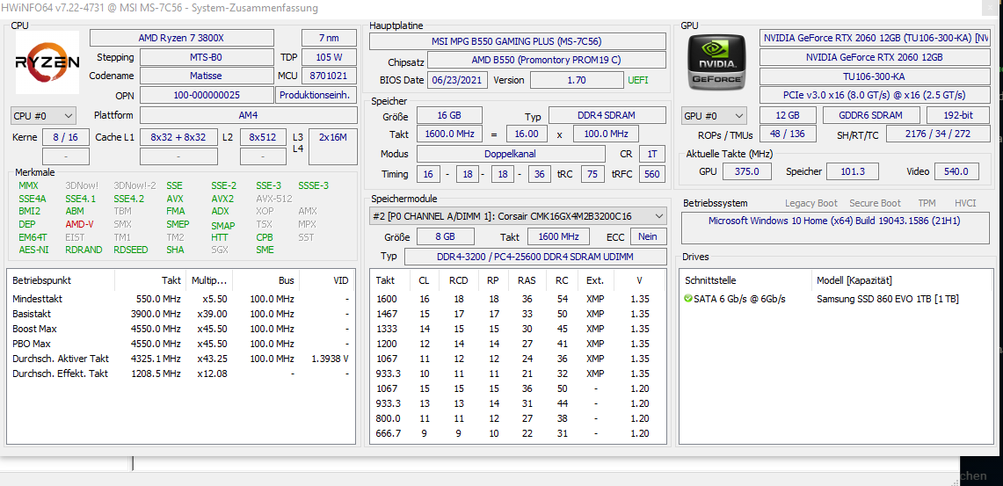Select the Mindesttakt row
1003x486 pixels.
pyautogui.click(x=181, y=299)
